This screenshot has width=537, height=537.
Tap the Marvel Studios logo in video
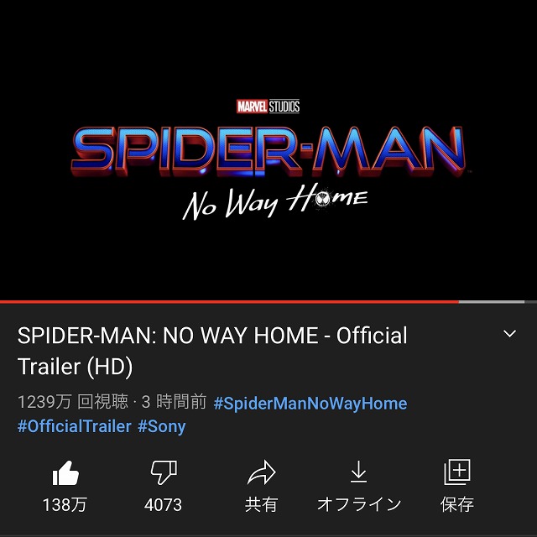tap(268, 107)
